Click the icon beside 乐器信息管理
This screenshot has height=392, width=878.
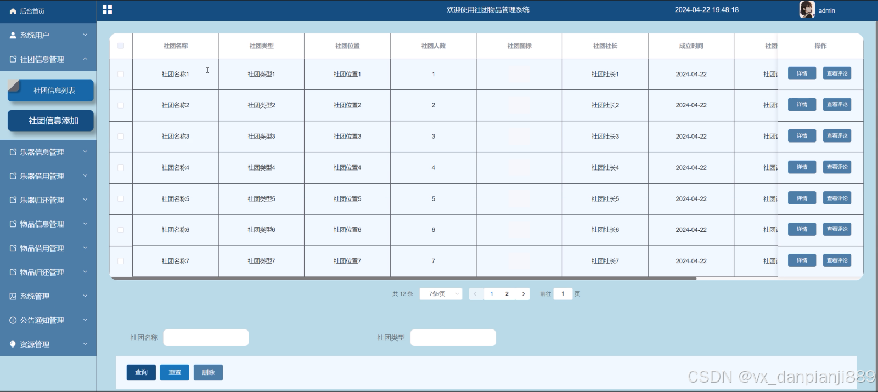coord(13,152)
